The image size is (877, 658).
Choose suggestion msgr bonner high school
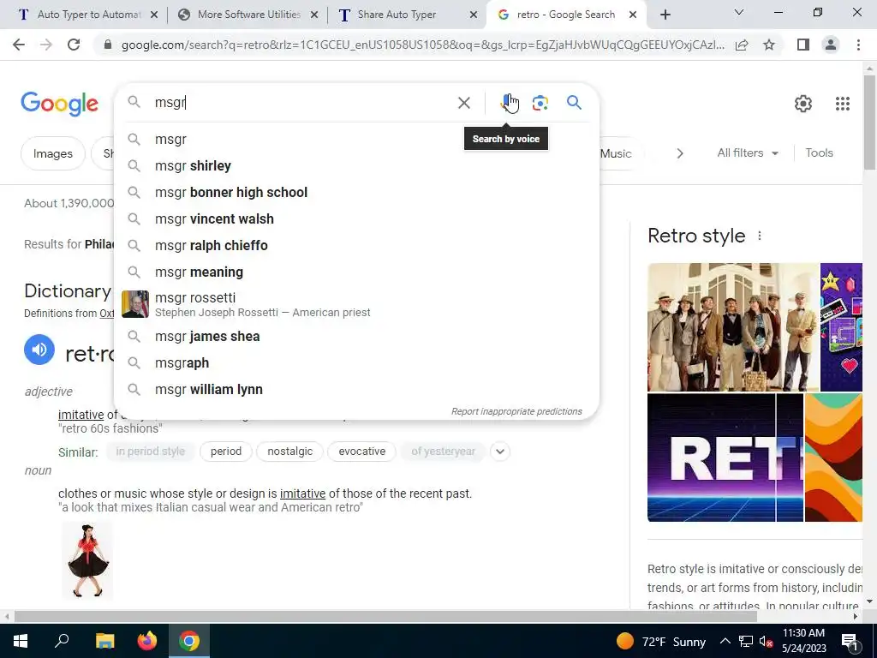[356, 193]
